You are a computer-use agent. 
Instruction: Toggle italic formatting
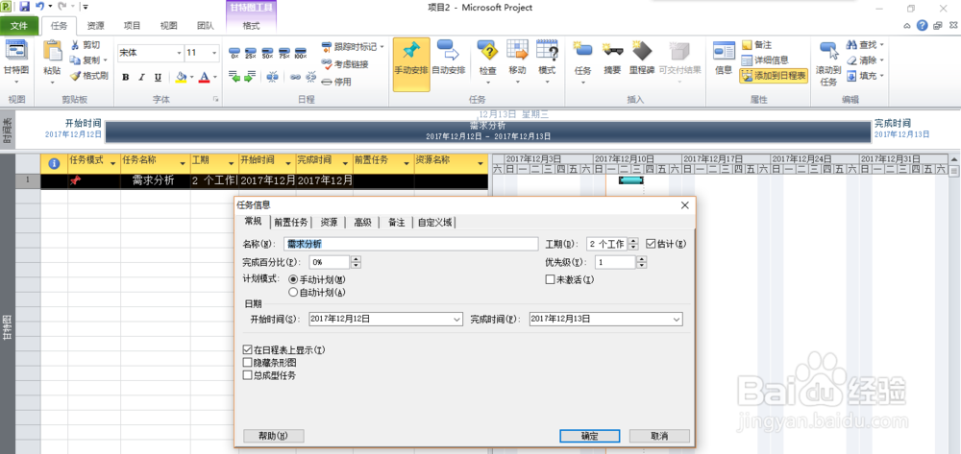[141, 77]
